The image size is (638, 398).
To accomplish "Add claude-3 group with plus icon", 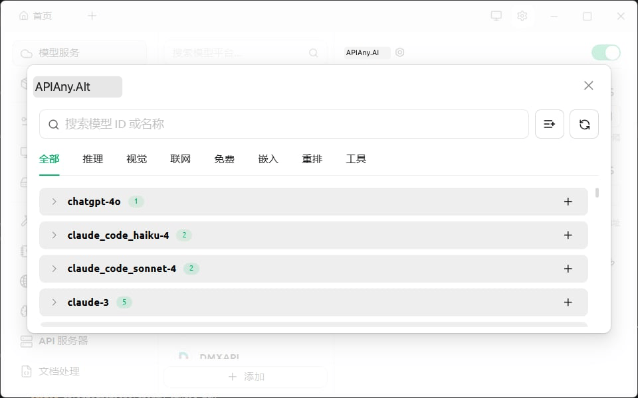I will [x=568, y=302].
